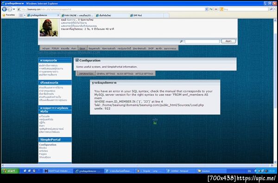
Task: Switch to the WinHTTrack taskbar window
Action: 57,171
